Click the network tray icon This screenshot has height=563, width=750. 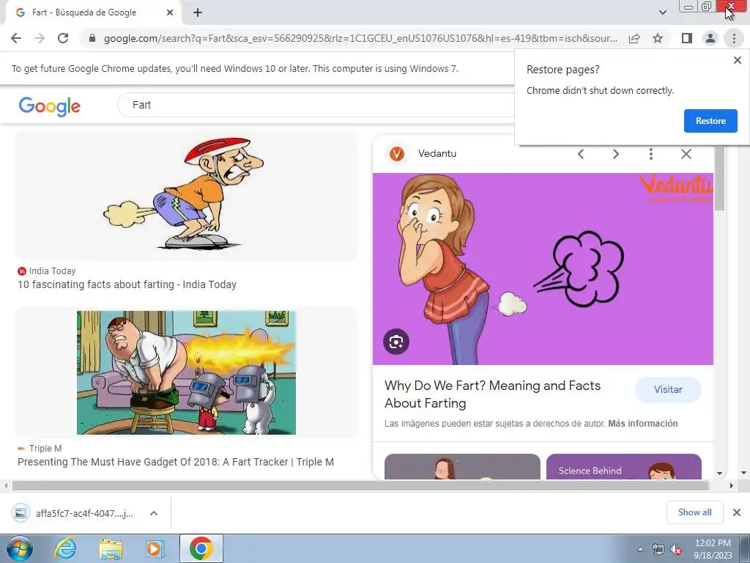[x=658, y=550]
